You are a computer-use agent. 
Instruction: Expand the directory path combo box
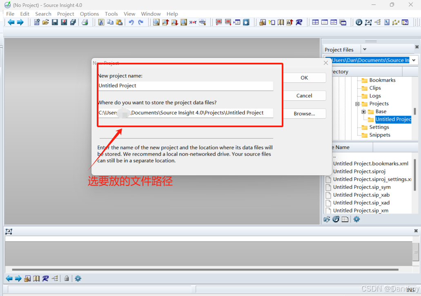[x=414, y=60]
